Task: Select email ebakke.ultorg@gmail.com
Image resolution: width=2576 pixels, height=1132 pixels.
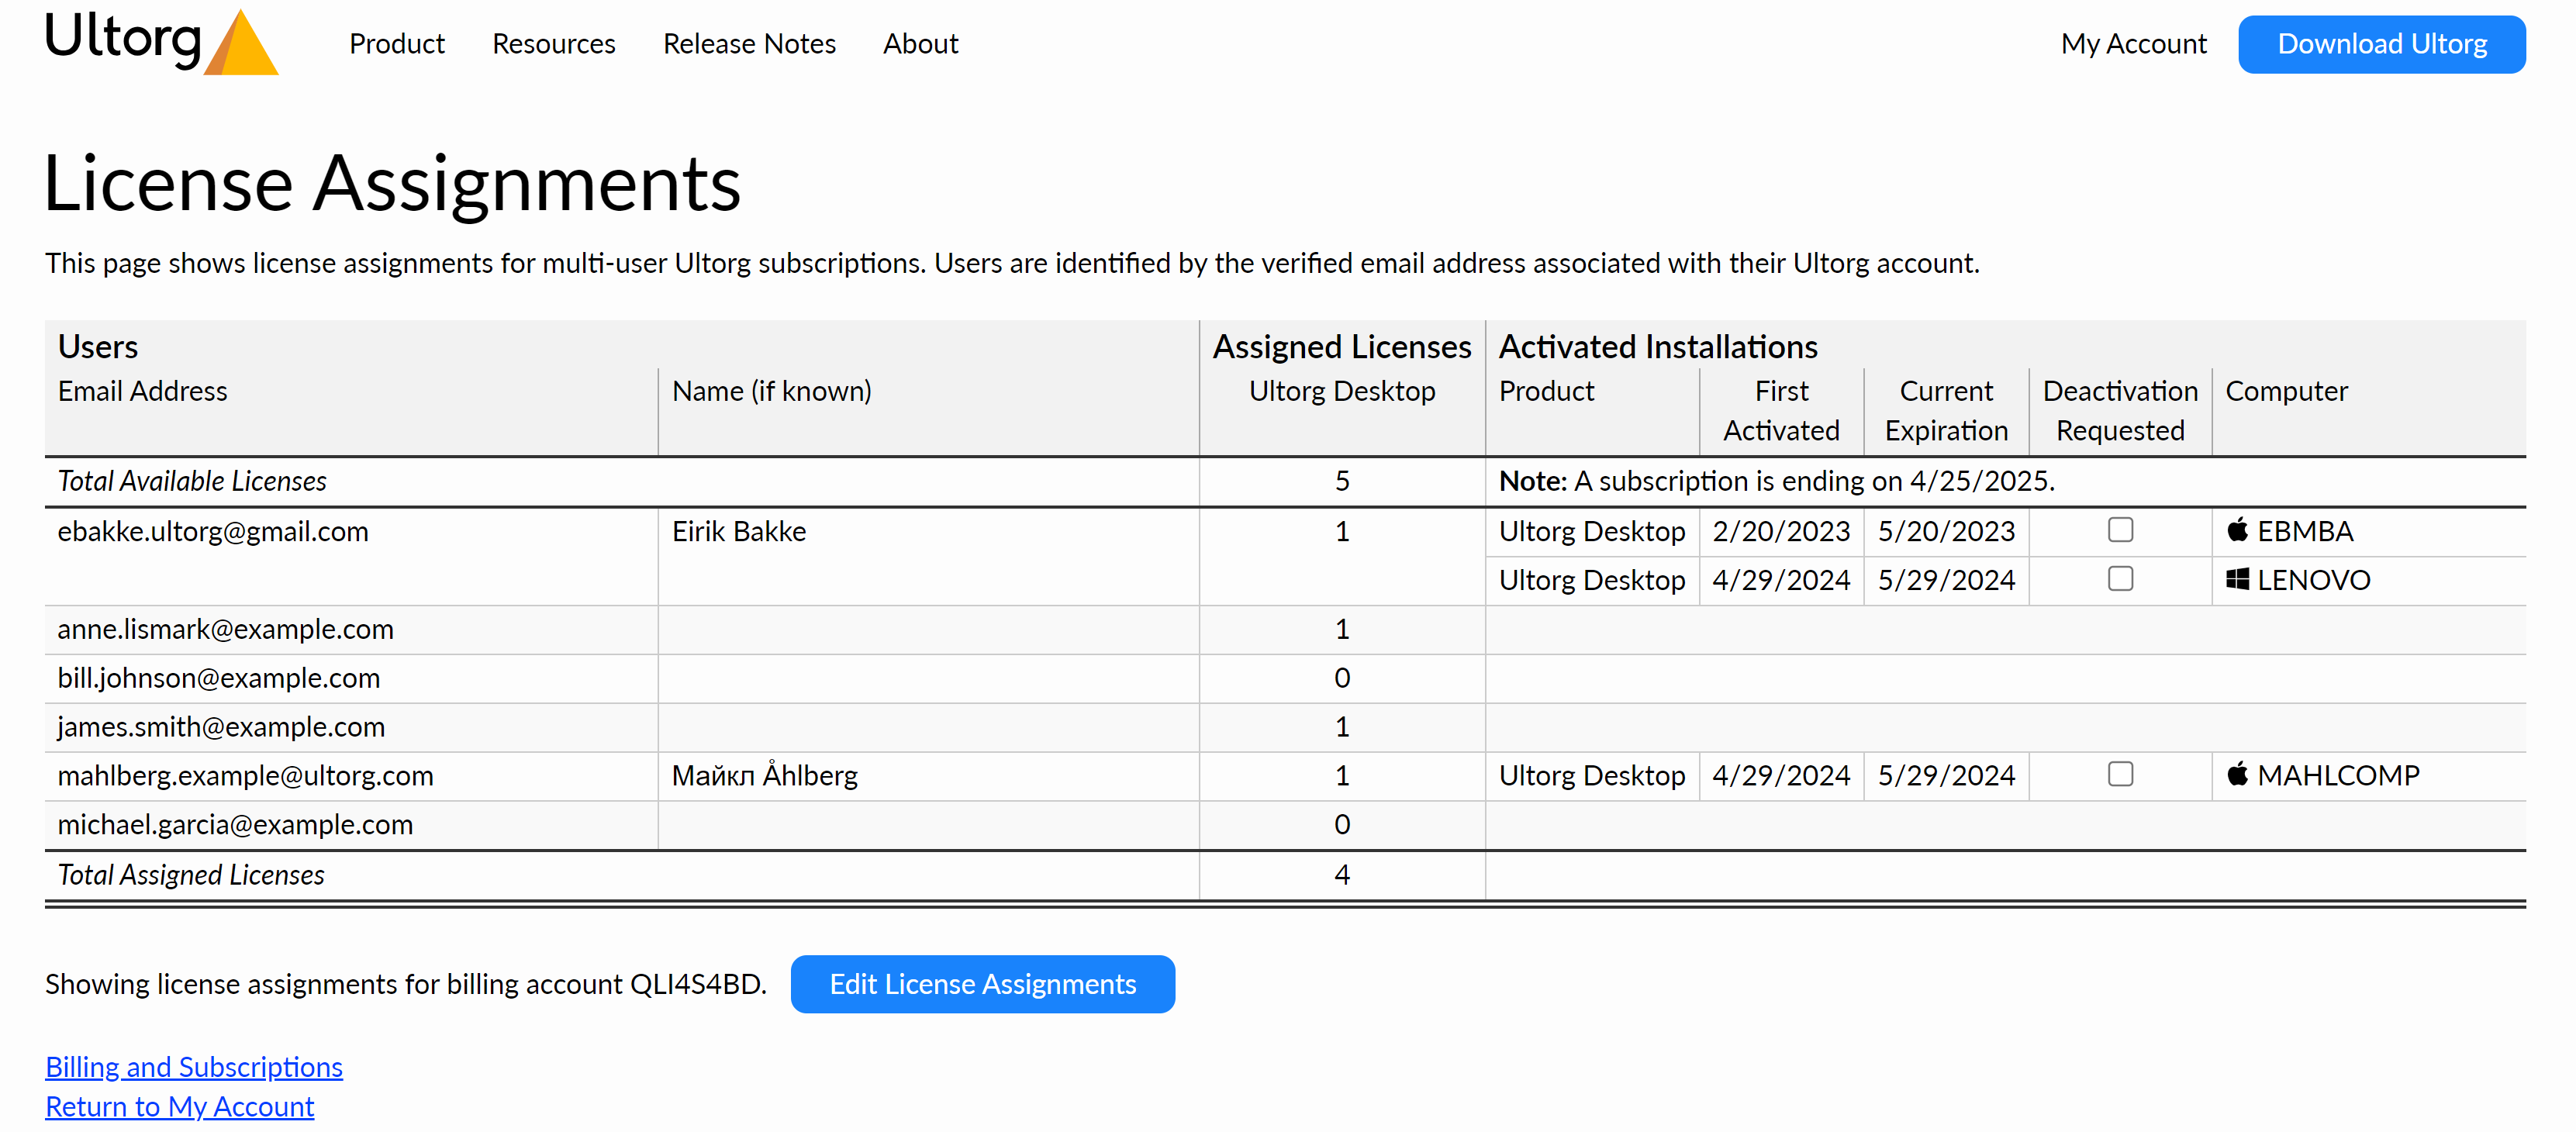Action: point(213,531)
